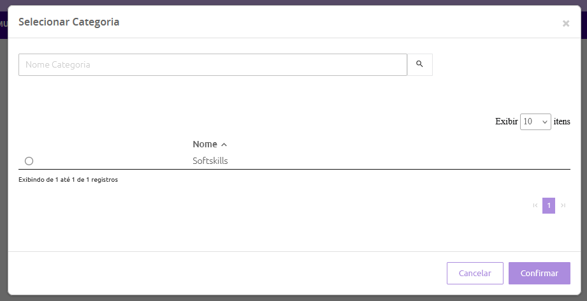
Task: Click the itens label after the dropdown
Action: [x=562, y=121]
